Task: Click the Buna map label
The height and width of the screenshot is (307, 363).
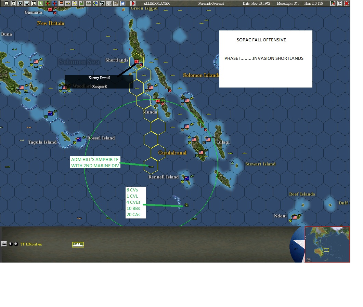Action: 7,34
